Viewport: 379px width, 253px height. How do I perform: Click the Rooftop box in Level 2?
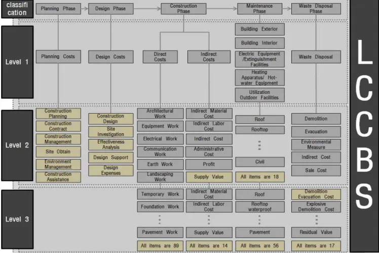point(260,130)
